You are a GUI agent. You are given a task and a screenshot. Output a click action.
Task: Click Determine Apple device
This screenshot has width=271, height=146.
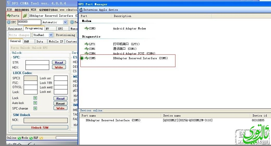(x=100, y=10)
